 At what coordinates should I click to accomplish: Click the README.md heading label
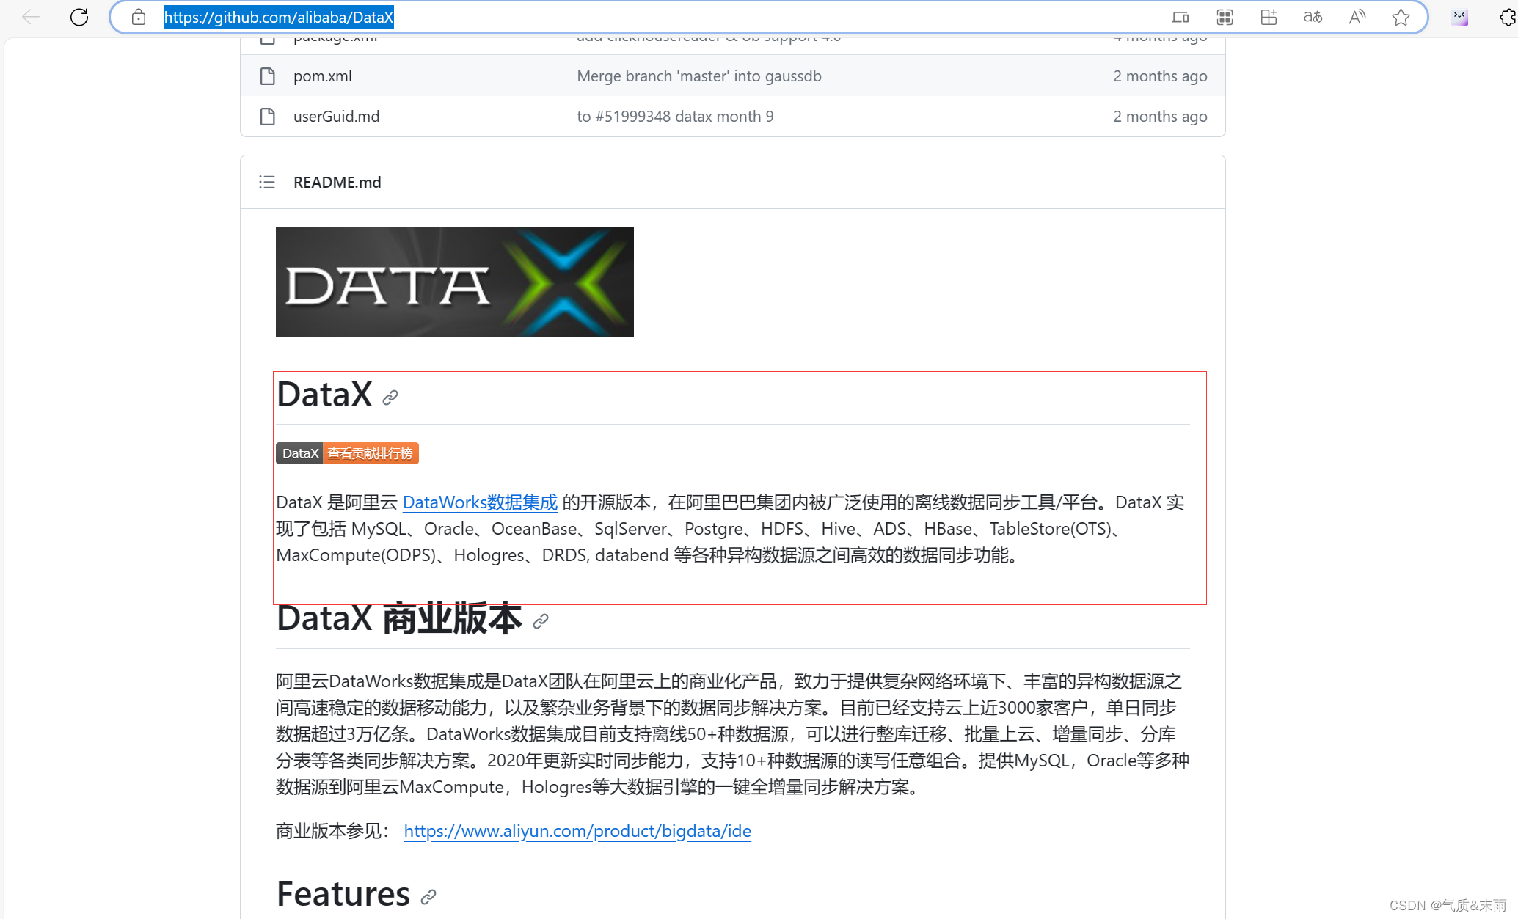coord(337,182)
